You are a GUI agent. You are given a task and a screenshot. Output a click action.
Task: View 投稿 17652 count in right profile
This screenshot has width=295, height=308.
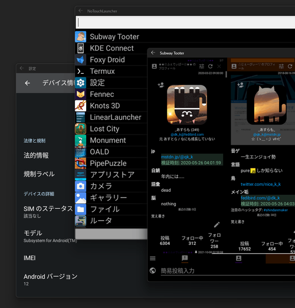click(x=245, y=246)
